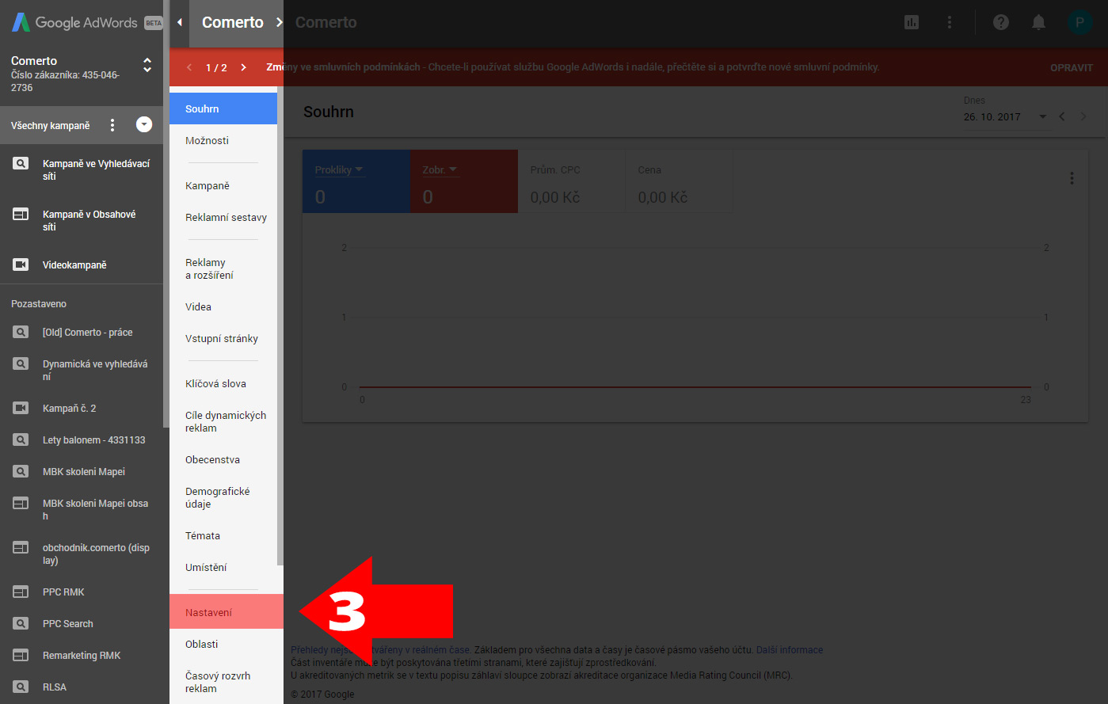The height and width of the screenshot is (704, 1108).
Task: Select Všechny kampaně label
Action: click(x=51, y=125)
